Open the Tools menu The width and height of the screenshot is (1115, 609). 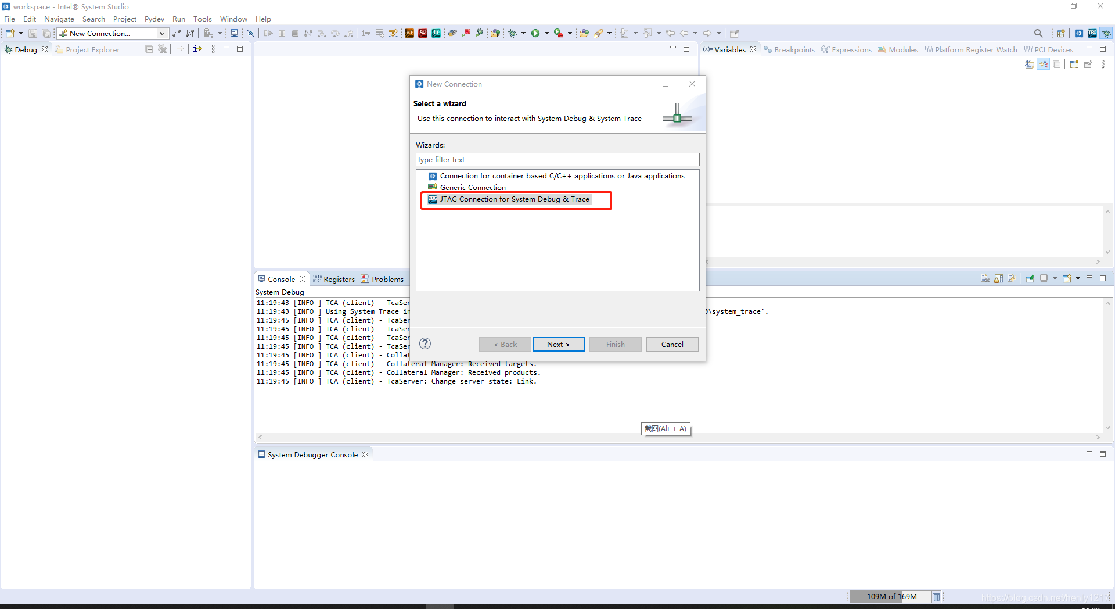tap(203, 19)
